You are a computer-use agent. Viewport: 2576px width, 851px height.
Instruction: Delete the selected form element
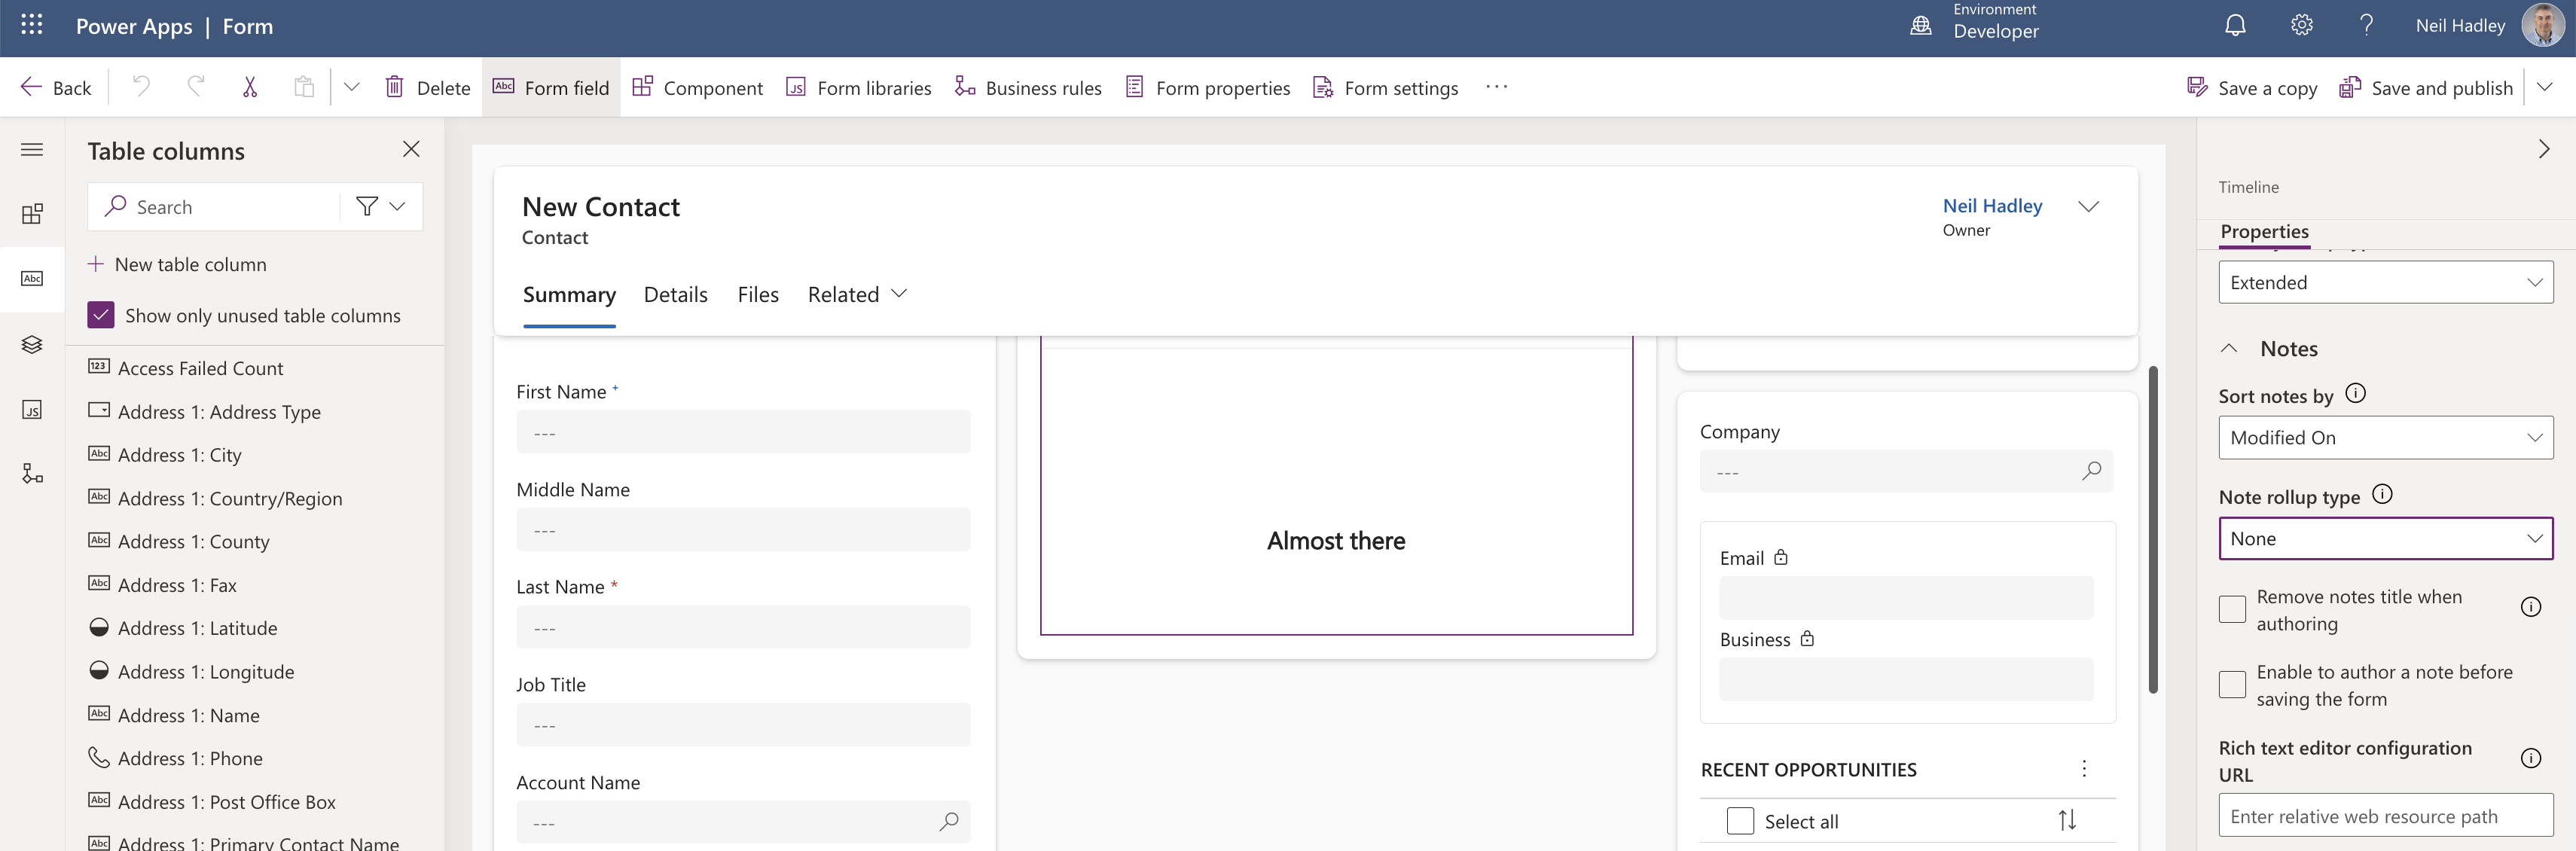(427, 88)
